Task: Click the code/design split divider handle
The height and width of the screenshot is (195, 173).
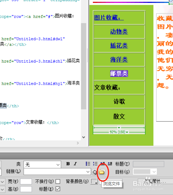Action: coord(87,55)
